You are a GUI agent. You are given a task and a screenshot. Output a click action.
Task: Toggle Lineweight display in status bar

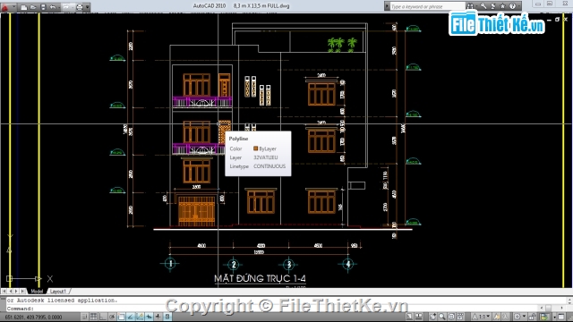(158, 317)
